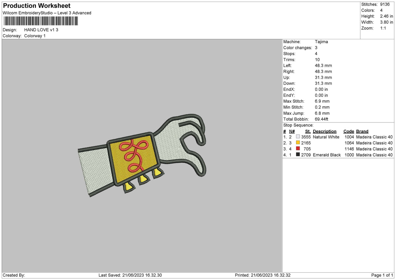Click the Brand column header
Screen dimensions: 396x280
click(x=362, y=131)
